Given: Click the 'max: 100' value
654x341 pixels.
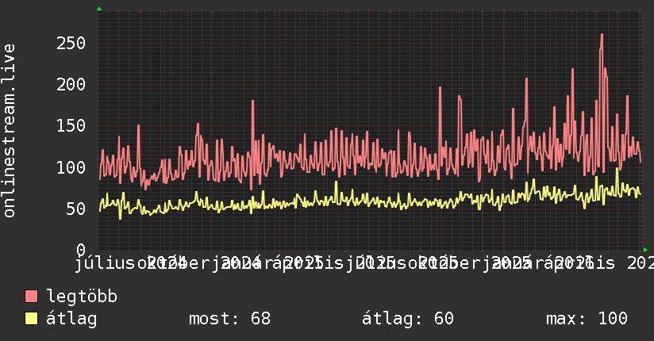Looking at the screenshot, I should (587, 319).
